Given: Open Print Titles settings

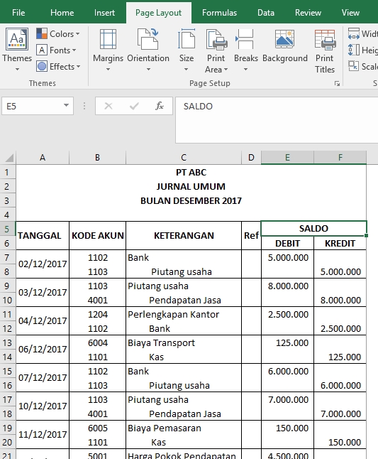Looking at the screenshot, I should tap(325, 51).
